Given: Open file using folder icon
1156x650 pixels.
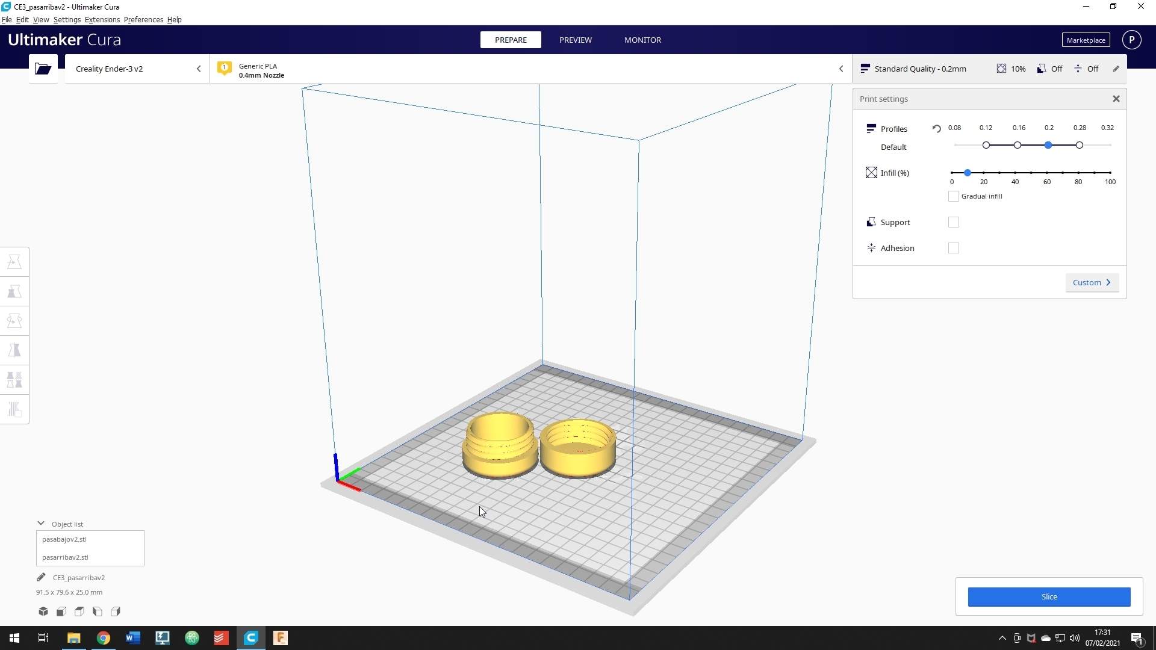Looking at the screenshot, I should (x=43, y=69).
